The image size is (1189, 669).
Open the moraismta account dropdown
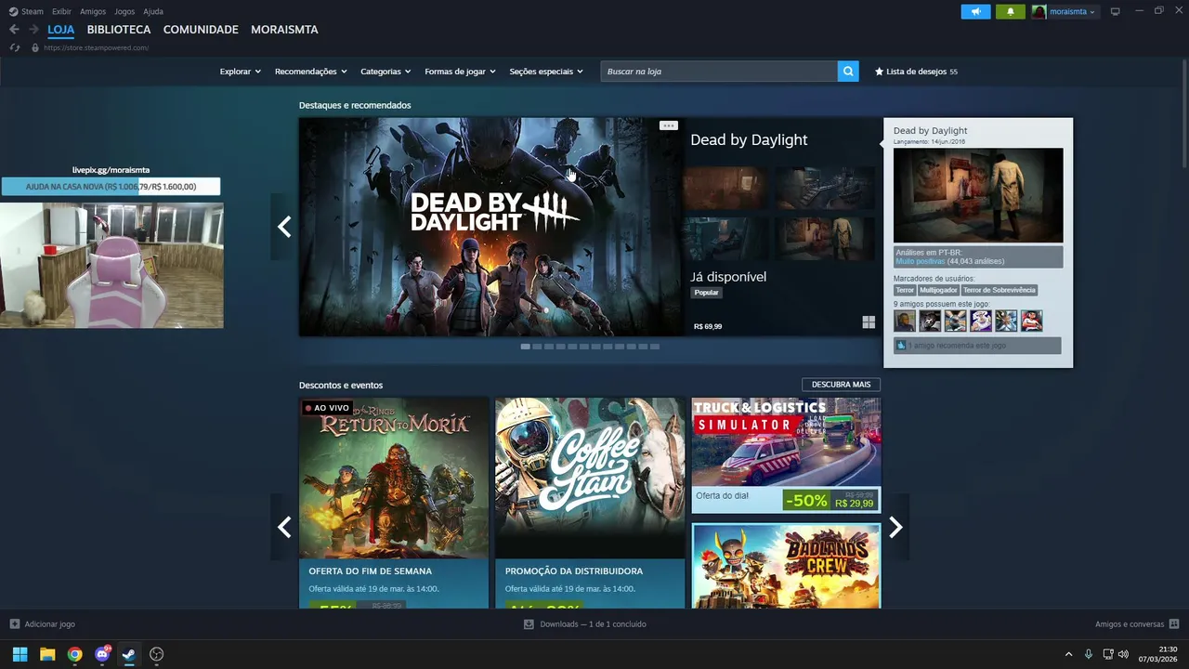1065,11
